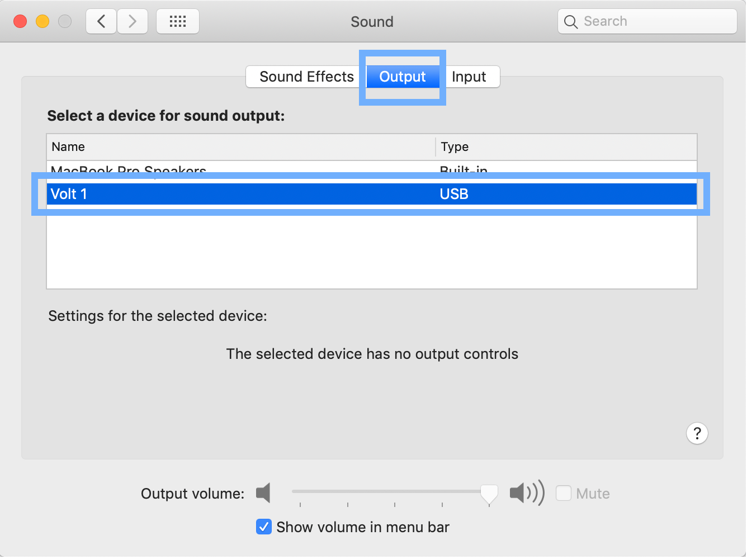This screenshot has height=559, width=747.
Task: Click the Show All preferences grid icon
Action: click(x=177, y=21)
